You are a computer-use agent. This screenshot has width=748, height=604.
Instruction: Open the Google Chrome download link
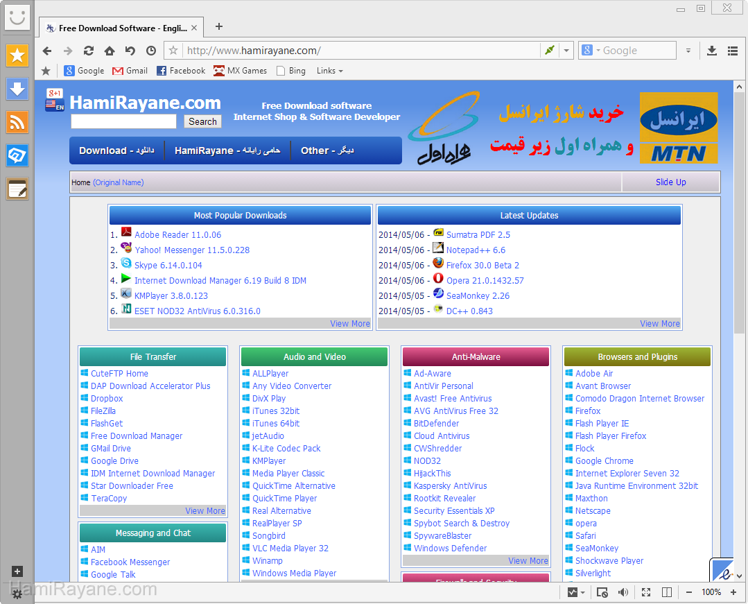(604, 461)
